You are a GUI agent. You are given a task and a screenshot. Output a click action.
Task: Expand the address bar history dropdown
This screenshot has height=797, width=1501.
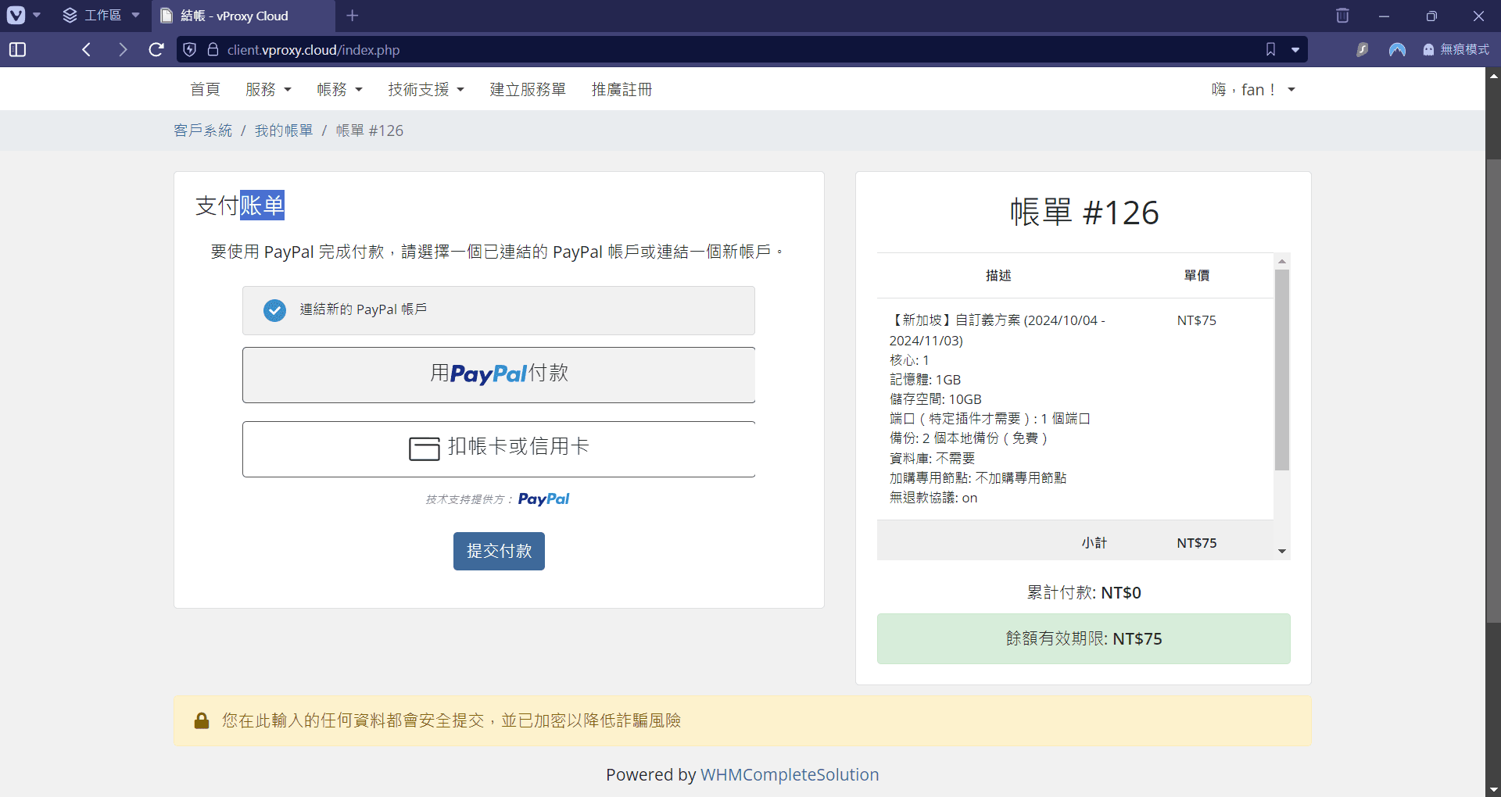click(1295, 50)
